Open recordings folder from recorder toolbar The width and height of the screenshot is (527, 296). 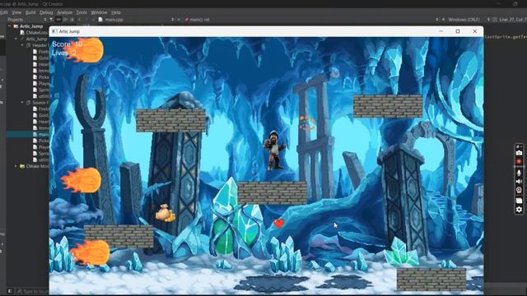click(519, 201)
